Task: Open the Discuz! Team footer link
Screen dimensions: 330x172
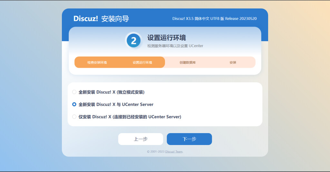Action: coord(174,152)
